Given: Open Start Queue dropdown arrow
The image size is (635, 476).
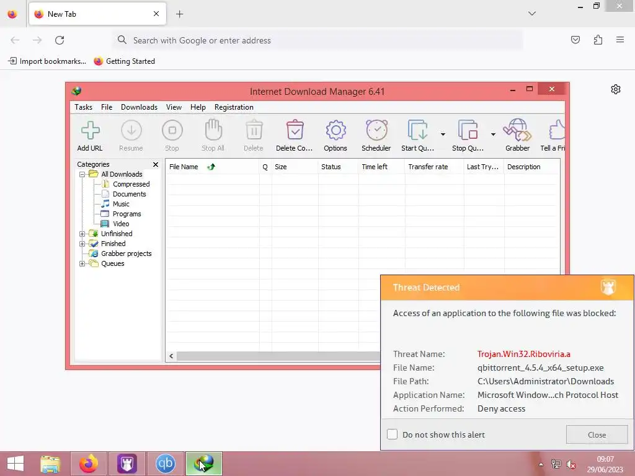Looking at the screenshot, I should pyautogui.click(x=443, y=134).
